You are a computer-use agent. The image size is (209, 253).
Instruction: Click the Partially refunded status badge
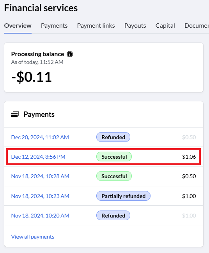tap(123, 196)
